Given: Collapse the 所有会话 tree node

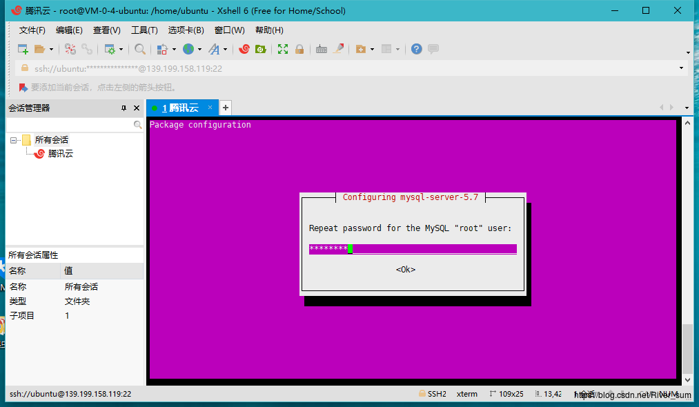Looking at the screenshot, I should click(x=13, y=141).
